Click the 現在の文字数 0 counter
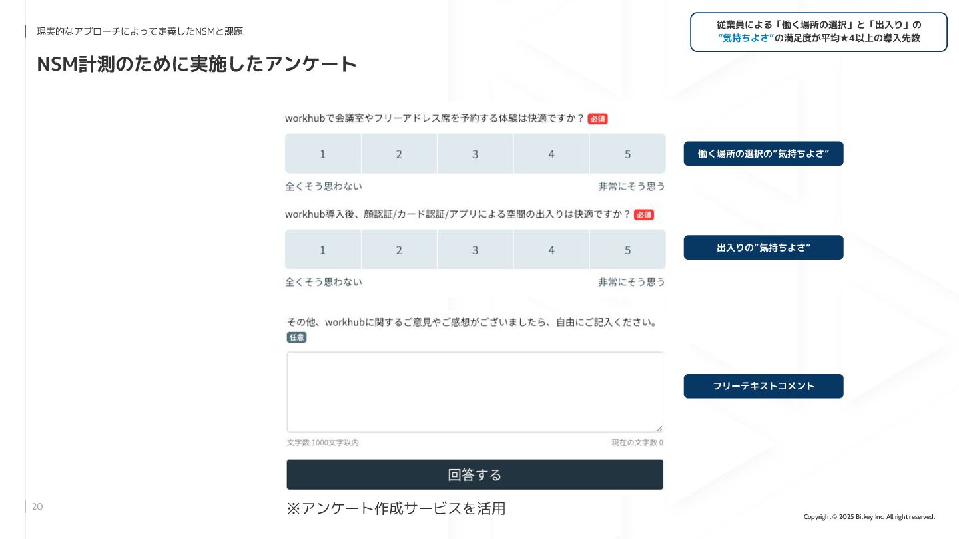 (637, 443)
